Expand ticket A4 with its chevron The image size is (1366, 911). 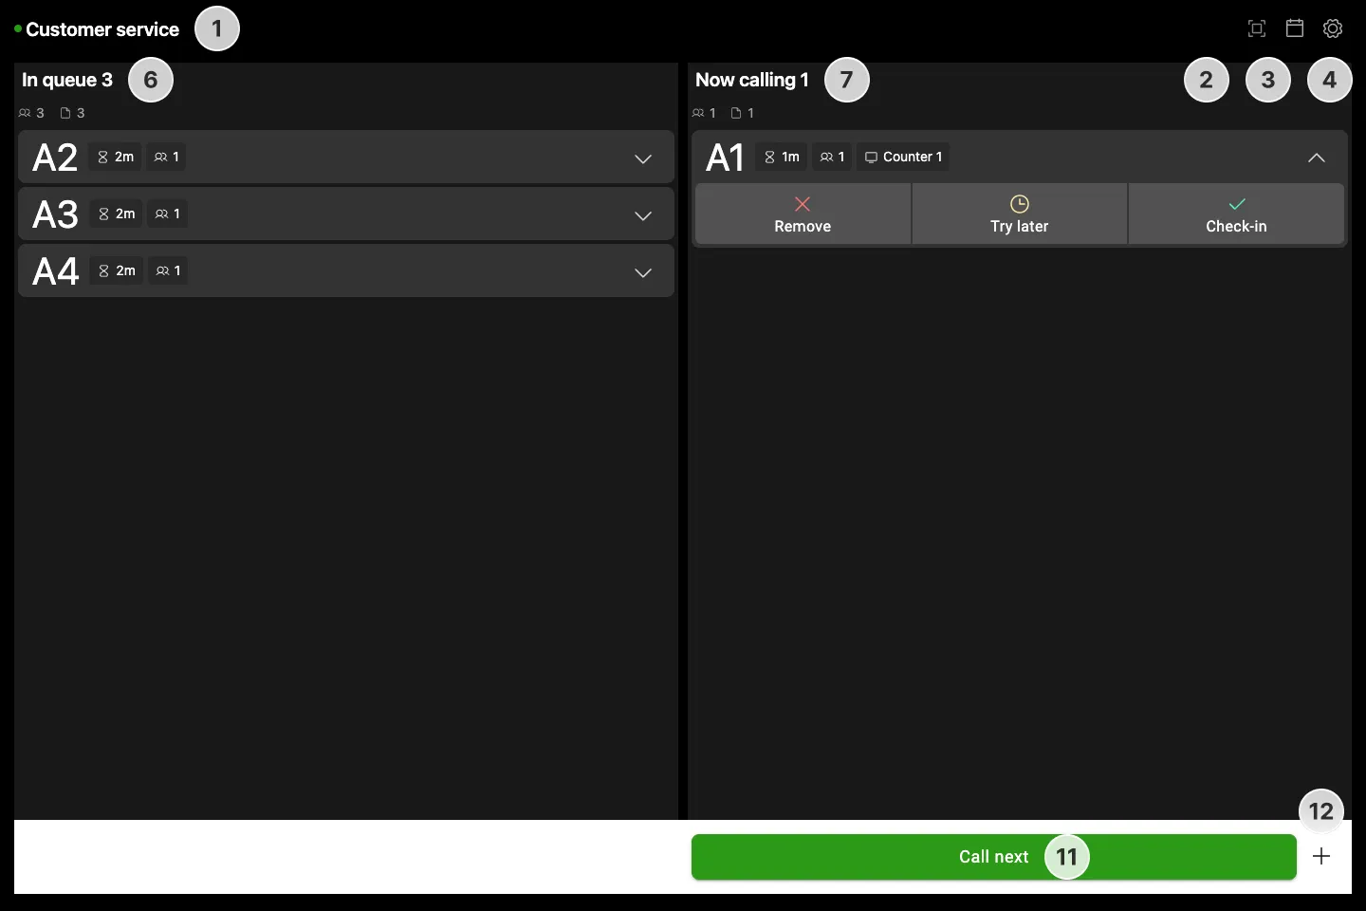[x=643, y=272]
